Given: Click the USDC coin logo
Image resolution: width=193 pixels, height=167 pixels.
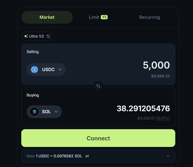Looking at the screenshot, I should 34,70.
